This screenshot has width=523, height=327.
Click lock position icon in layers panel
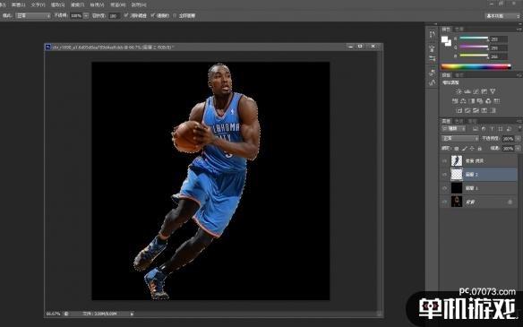click(x=472, y=149)
